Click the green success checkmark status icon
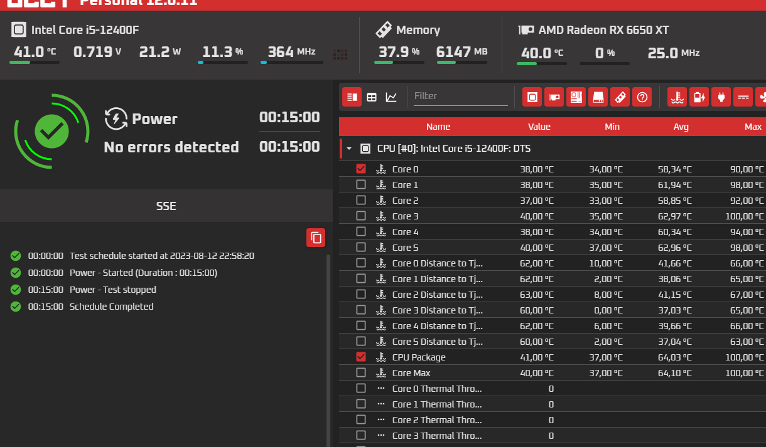766x447 pixels. tap(51, 131)
